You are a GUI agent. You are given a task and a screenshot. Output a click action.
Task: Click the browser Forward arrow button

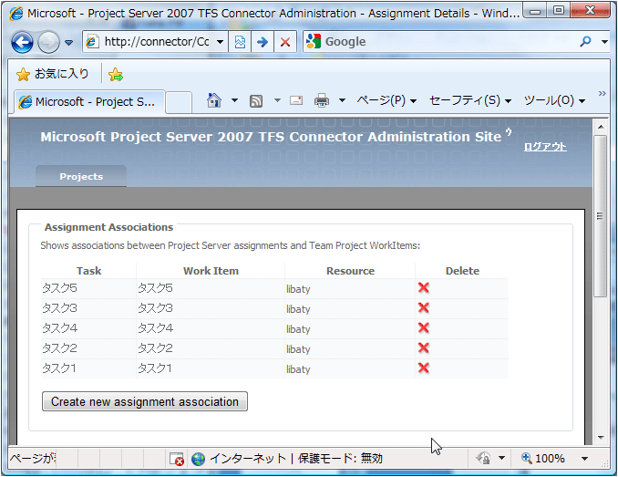pyautogui.click(x=48, y=42)
